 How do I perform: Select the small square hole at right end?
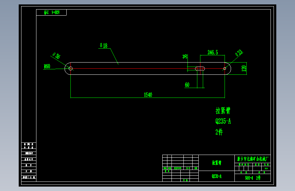[225, 68]
